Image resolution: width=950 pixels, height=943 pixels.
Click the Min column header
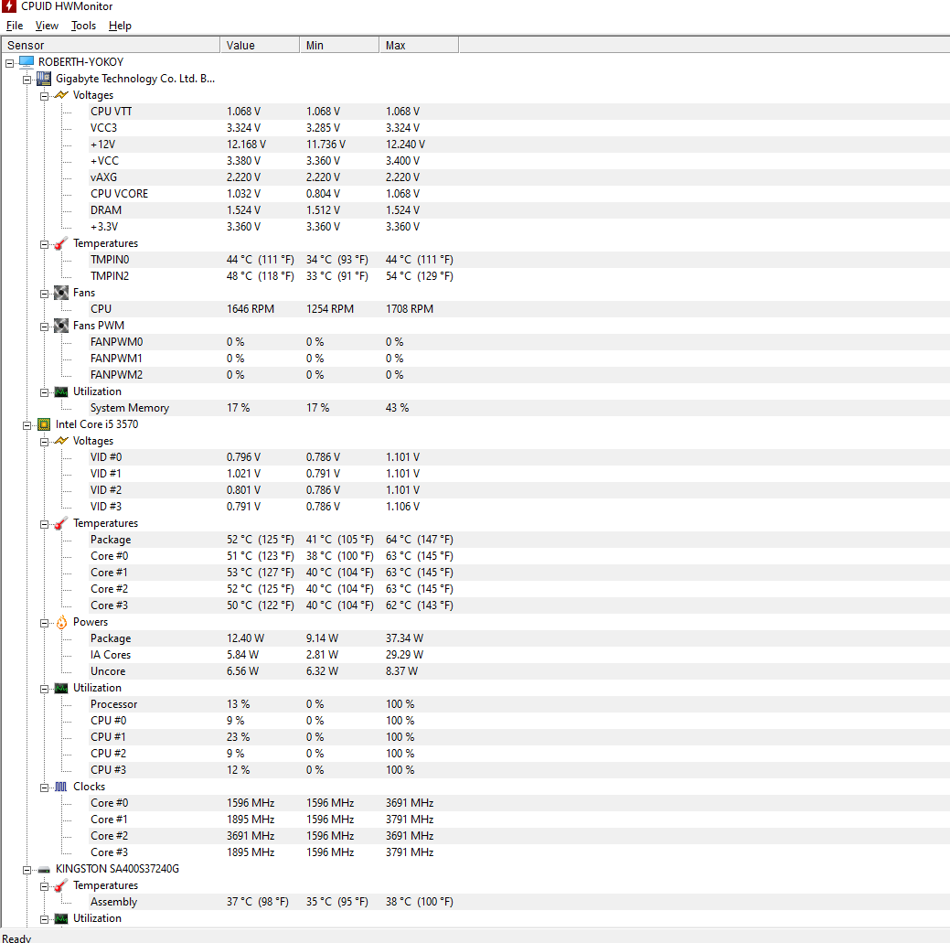coord(339,46)
